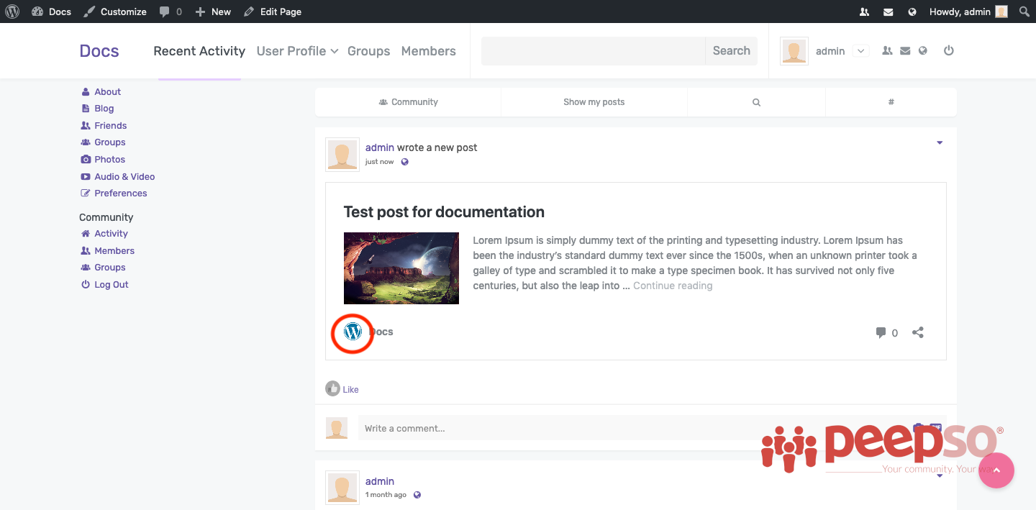
Task: Click Edit Page in the admin bar
Action: point(273,12)
